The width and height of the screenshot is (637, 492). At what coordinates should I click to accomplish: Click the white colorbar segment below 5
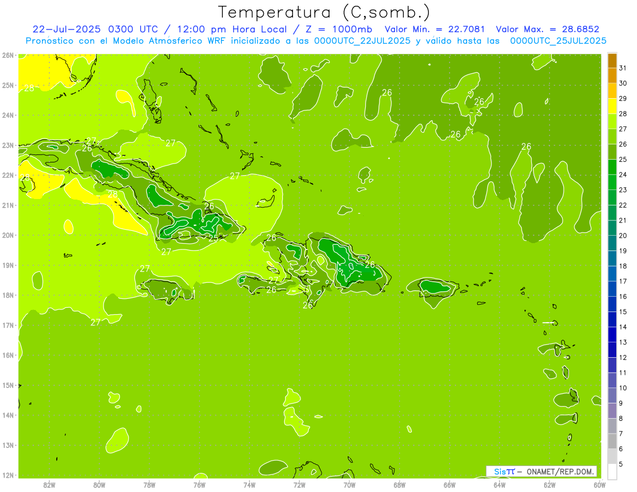pyautogui.click(x=612, y=471)
